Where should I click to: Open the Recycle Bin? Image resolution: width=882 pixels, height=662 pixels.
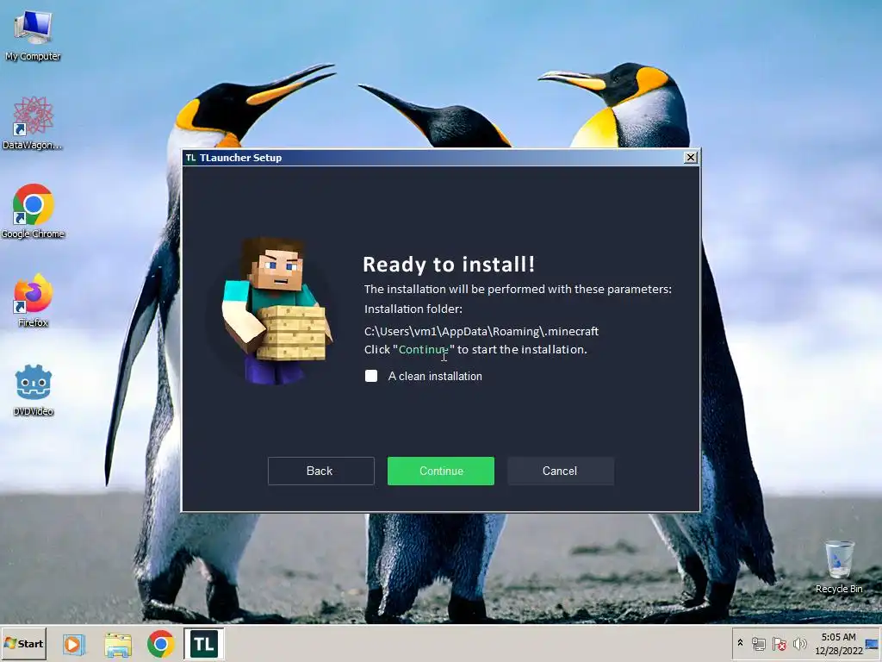click(839, 565)
